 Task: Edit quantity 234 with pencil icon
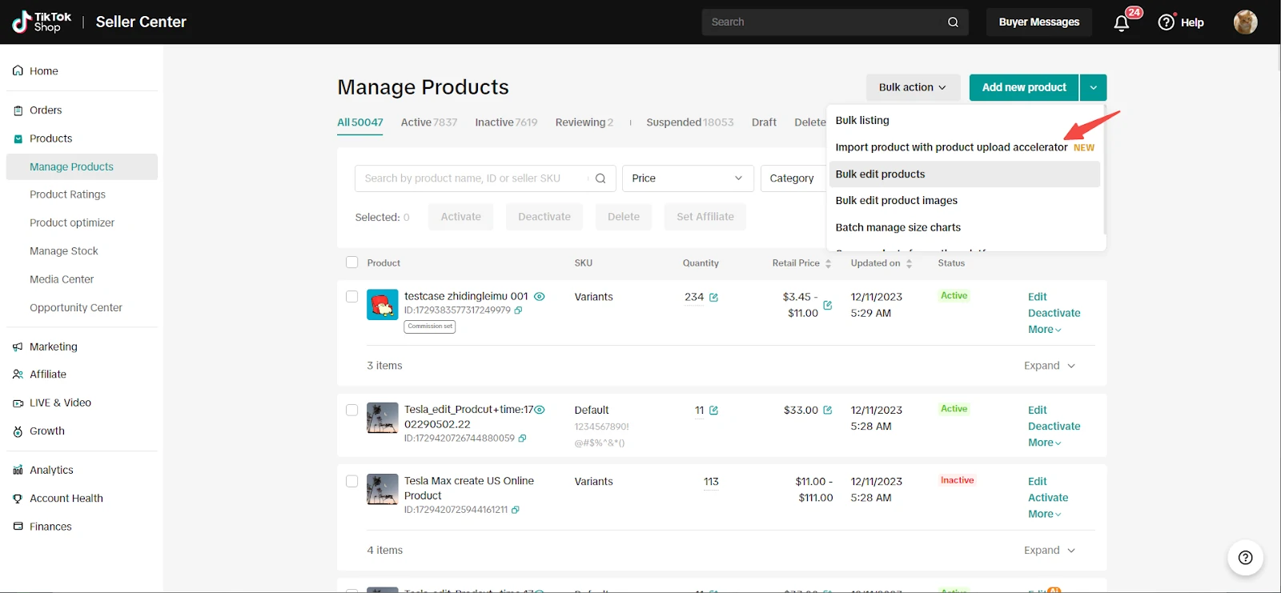(x=713, y=298)
